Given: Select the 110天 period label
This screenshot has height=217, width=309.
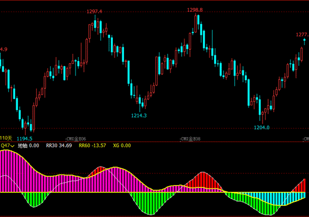Looking at the screenshot, I should tap(6, 138).
